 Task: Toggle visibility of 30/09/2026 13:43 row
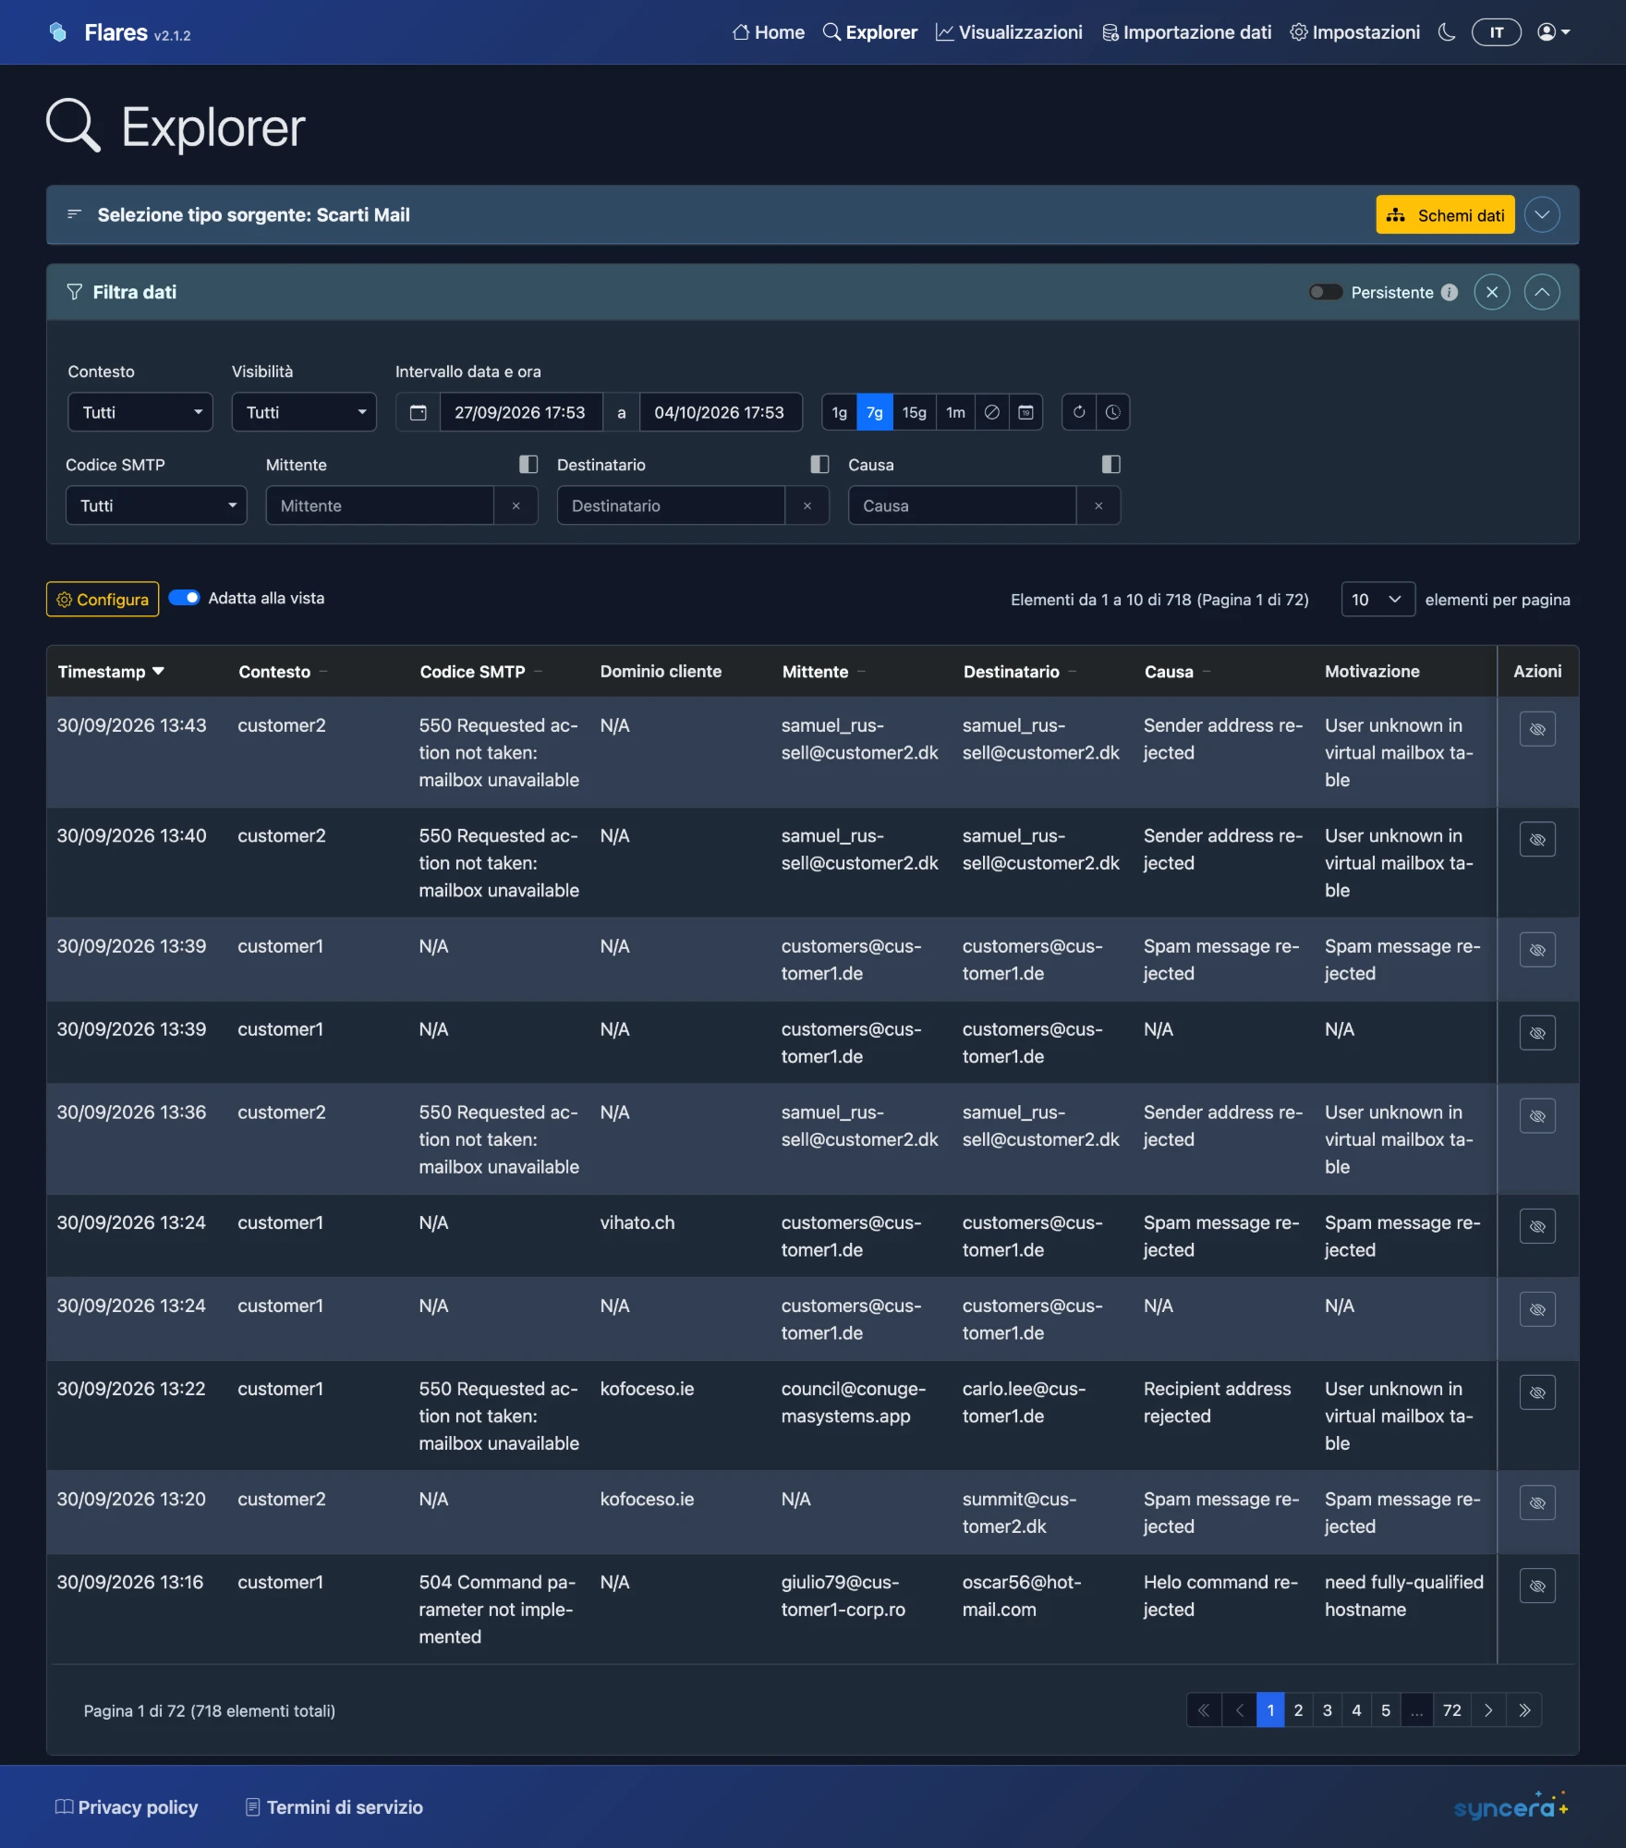(x=1537, y=729)
